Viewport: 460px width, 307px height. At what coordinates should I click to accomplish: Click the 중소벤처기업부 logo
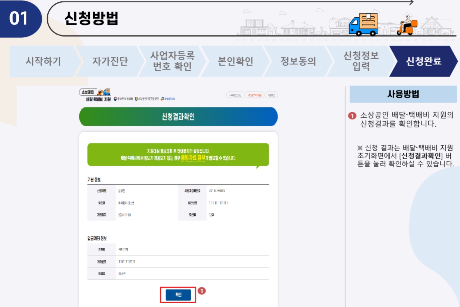coord(123,99)
